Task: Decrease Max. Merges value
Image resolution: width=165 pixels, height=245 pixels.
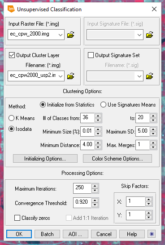Action: (153, 147)
